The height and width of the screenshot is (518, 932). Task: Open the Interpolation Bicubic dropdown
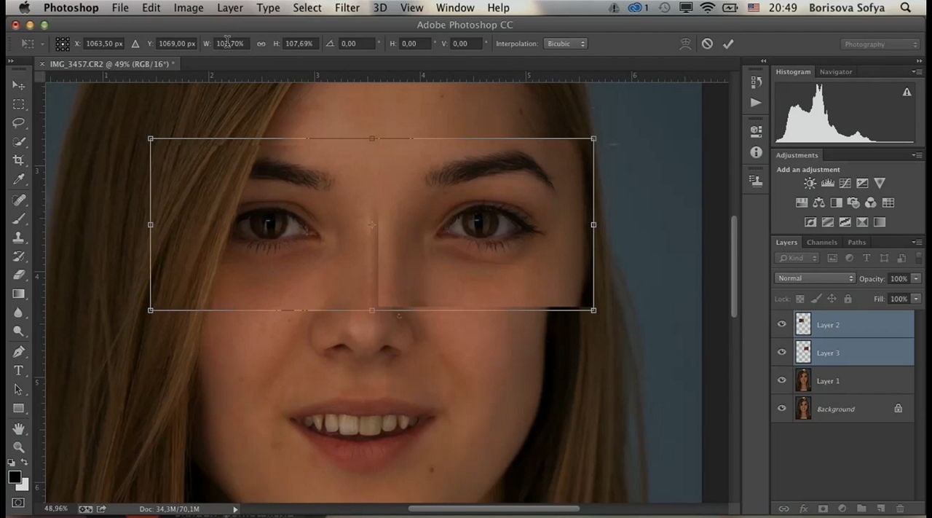click(566, 44)
